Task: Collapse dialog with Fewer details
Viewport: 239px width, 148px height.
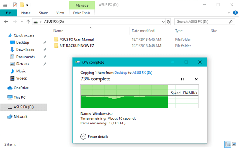Action: click(x=94, y=137)
